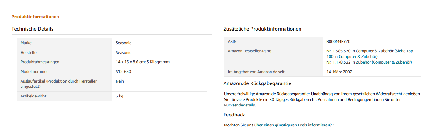The width and height of the screenshot is (422, 137).
Task: Click the Amazon Bestseller-Rang label
Action: (x=250, y=51)
